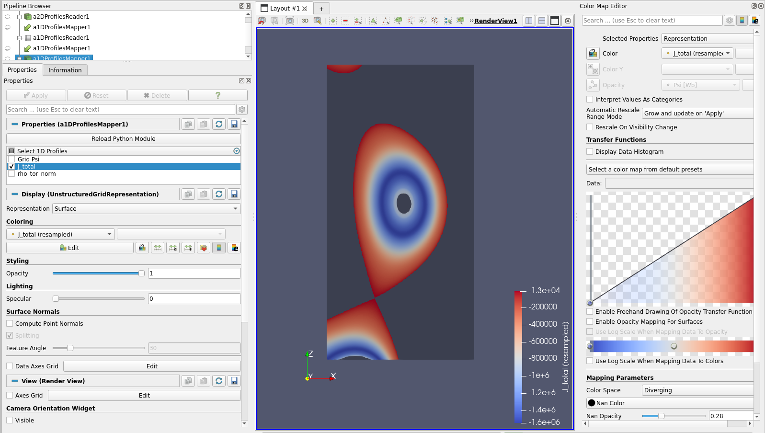Check the rho_tor_norm profile

[11, 173]
